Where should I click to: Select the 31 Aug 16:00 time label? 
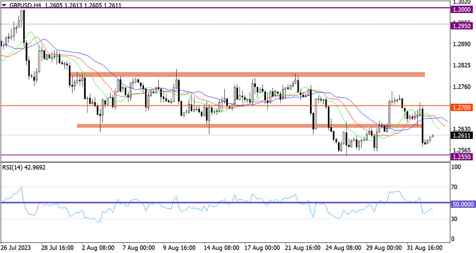425,248
